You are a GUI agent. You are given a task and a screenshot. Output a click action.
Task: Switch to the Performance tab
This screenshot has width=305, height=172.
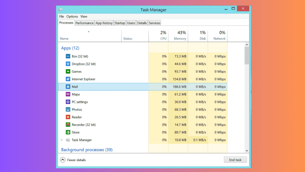pos(84,23)
